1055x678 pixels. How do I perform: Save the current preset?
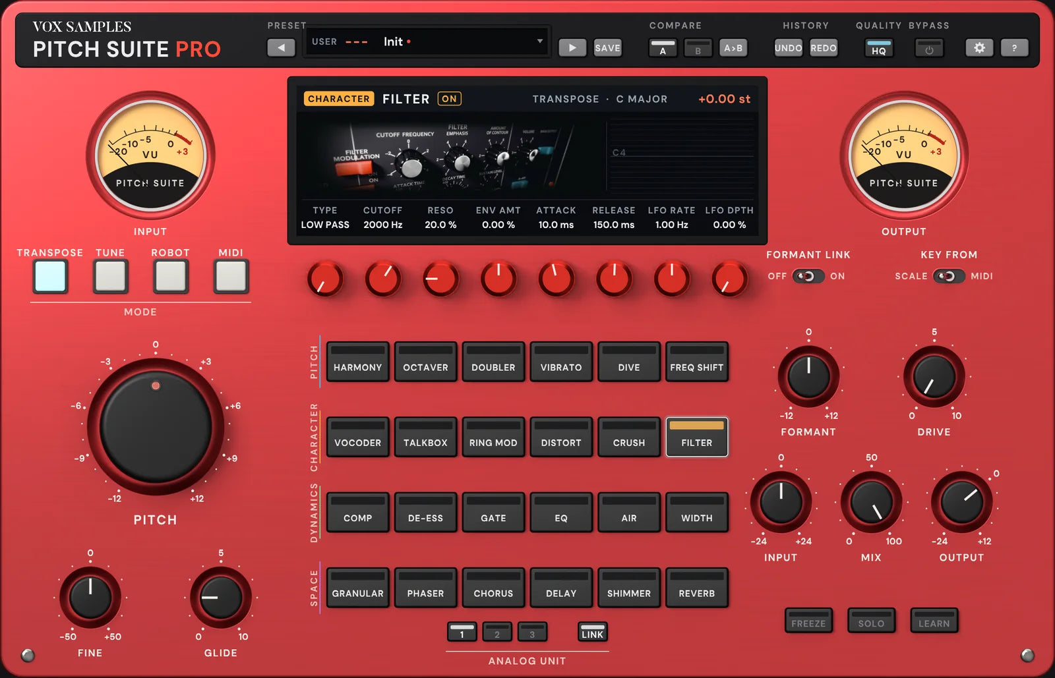(x=607, y=47)
